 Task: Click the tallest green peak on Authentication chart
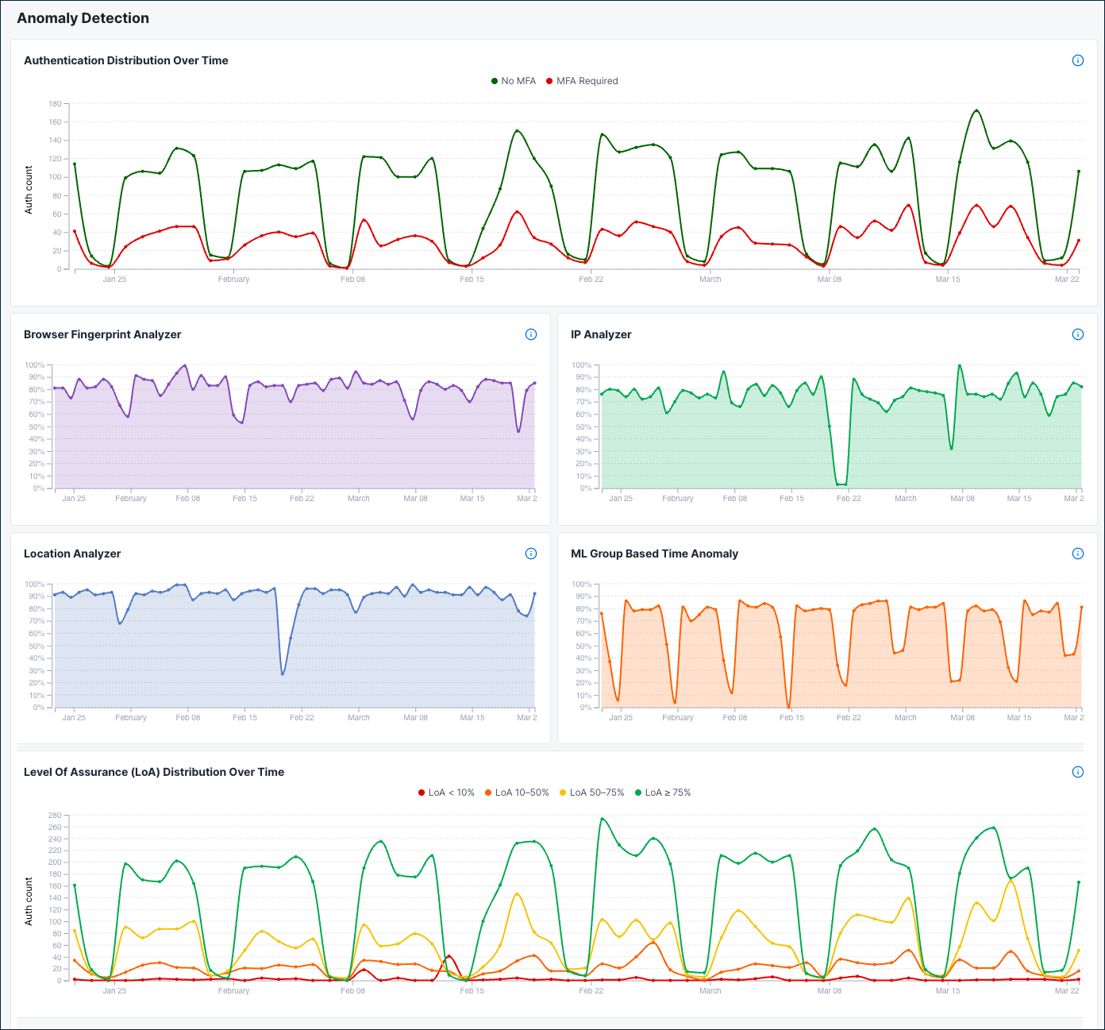pyautogui.click(x=975, y=110)
